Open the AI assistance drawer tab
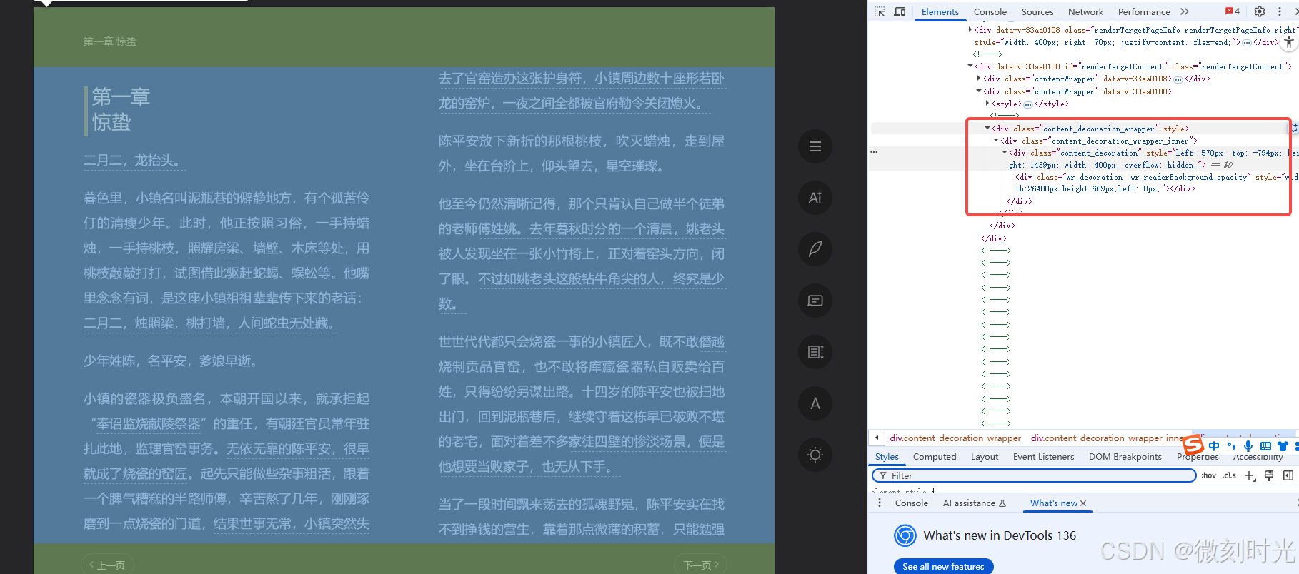The width and height of the screenshot is (1299, 574). (975, 503)
